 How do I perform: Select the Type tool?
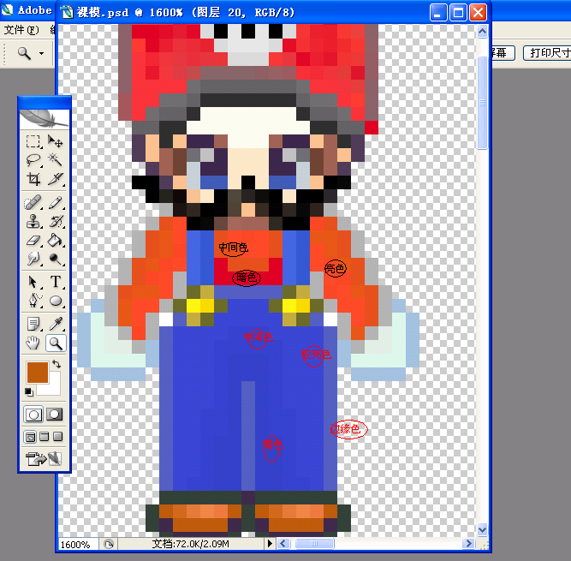click(x=56, y=282)
